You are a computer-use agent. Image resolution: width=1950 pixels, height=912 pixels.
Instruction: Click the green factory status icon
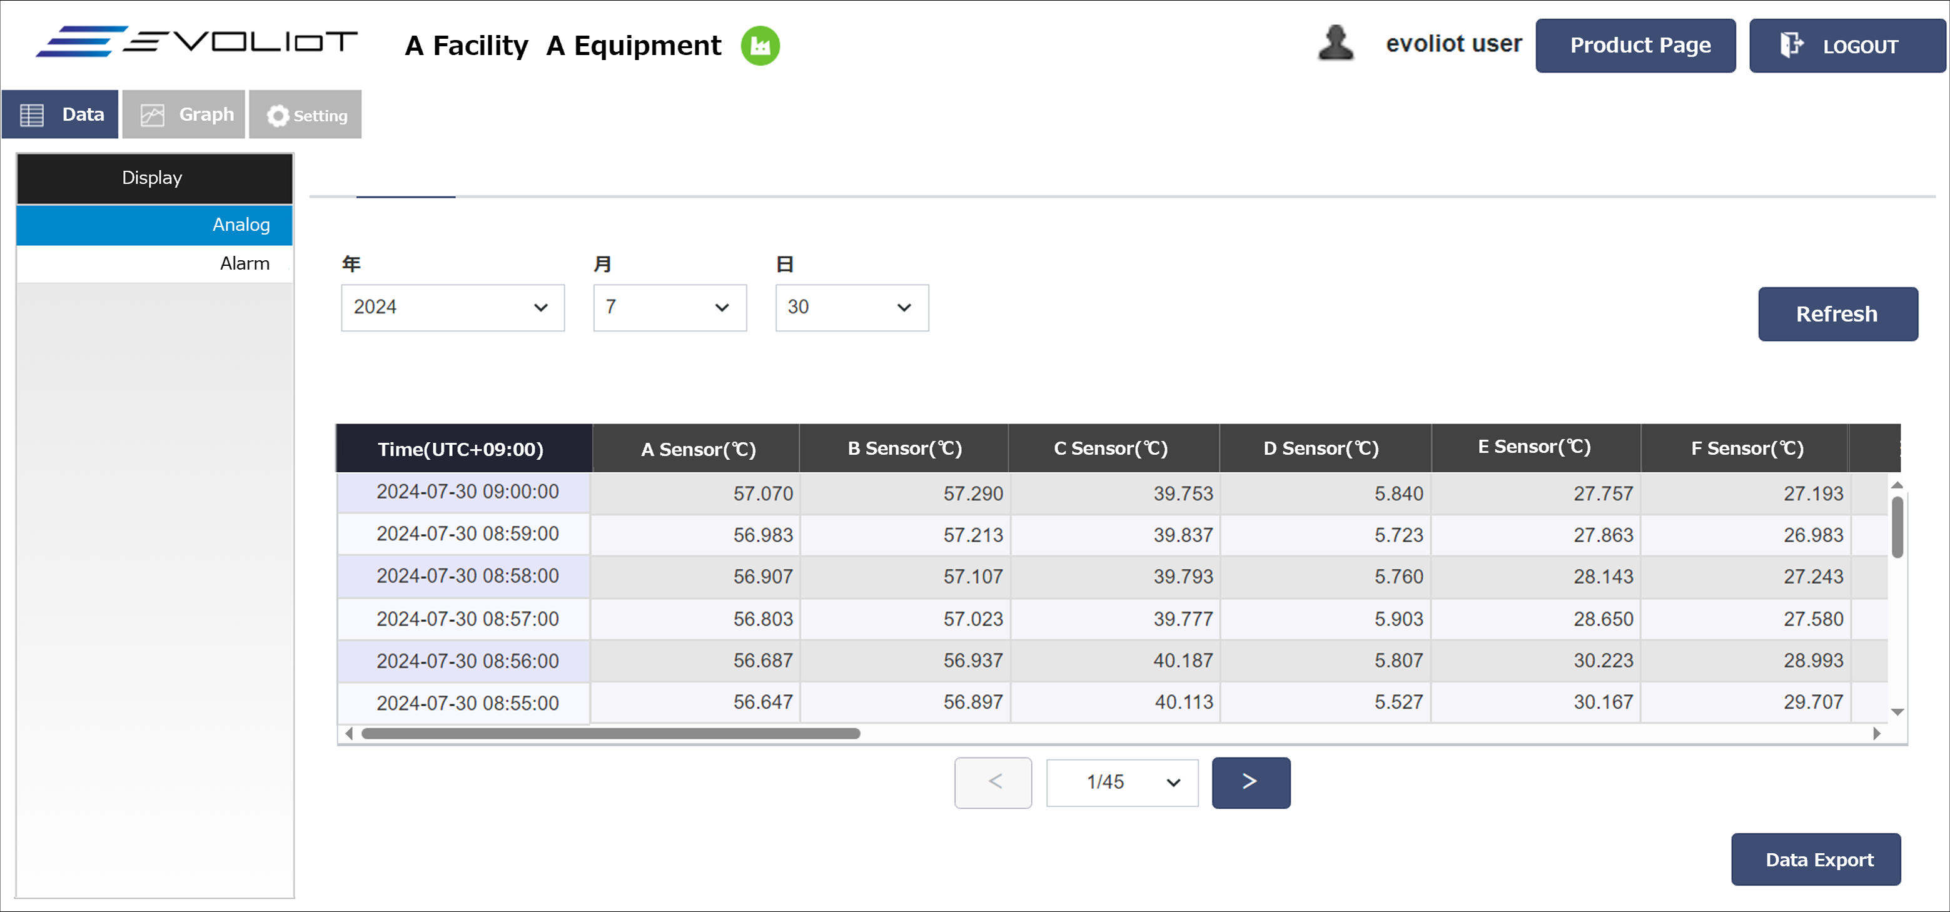click(759, 46)
